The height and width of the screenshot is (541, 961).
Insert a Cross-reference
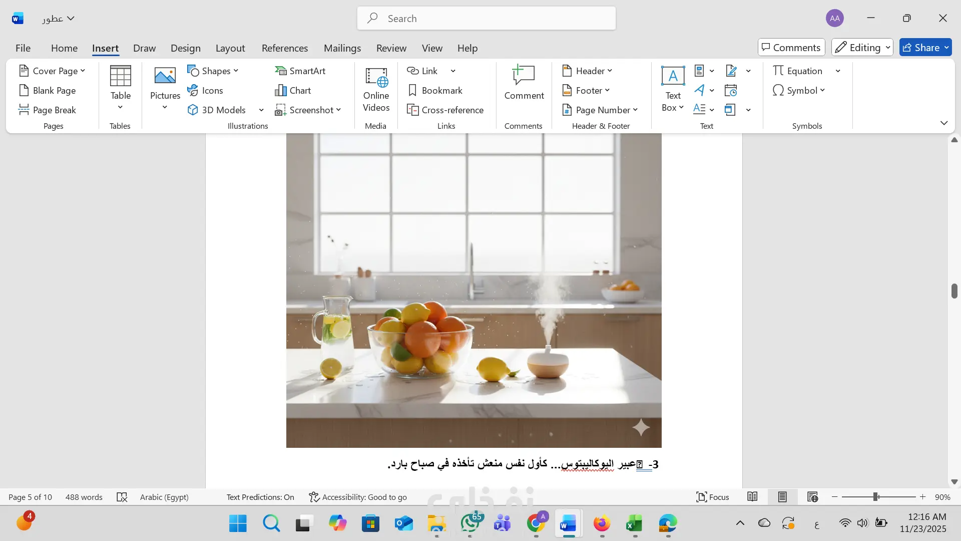pyautogui.click(x=445, y=110)
